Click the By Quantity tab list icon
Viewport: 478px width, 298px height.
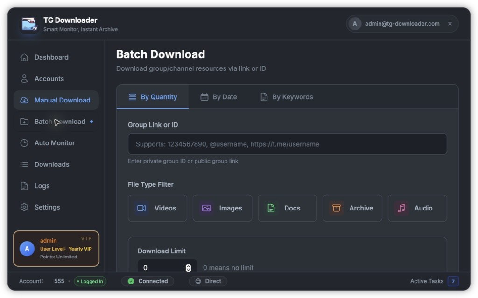132,97
